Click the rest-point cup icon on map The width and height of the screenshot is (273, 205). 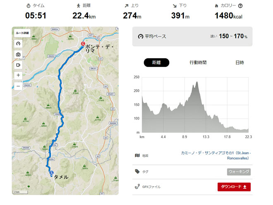(x=18, y=65)
